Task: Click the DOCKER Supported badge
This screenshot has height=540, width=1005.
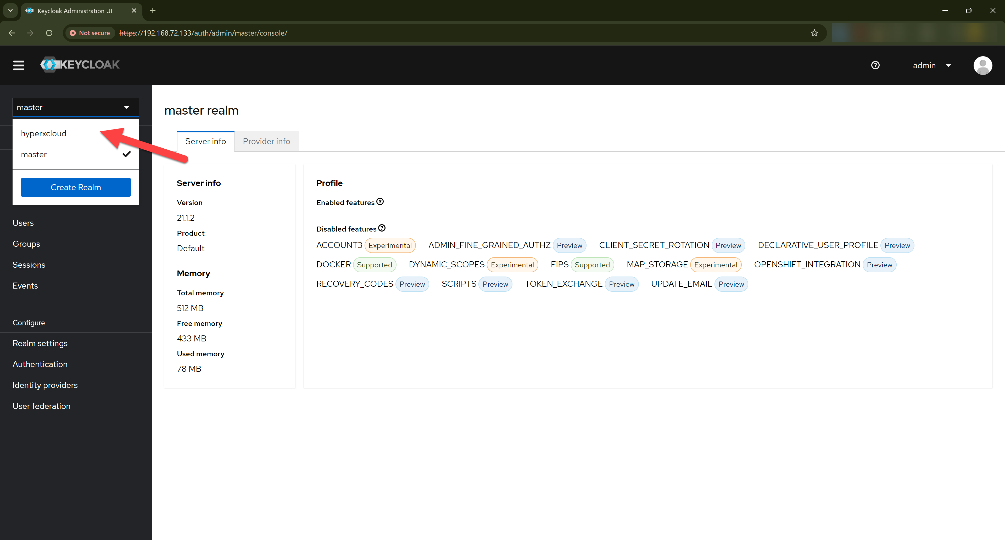Action: [x=375, y=265]
